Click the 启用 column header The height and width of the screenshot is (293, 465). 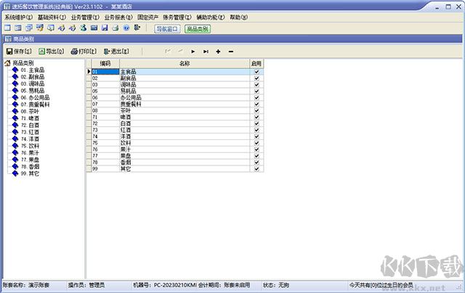pyautogui.click(x=256, y=63)
